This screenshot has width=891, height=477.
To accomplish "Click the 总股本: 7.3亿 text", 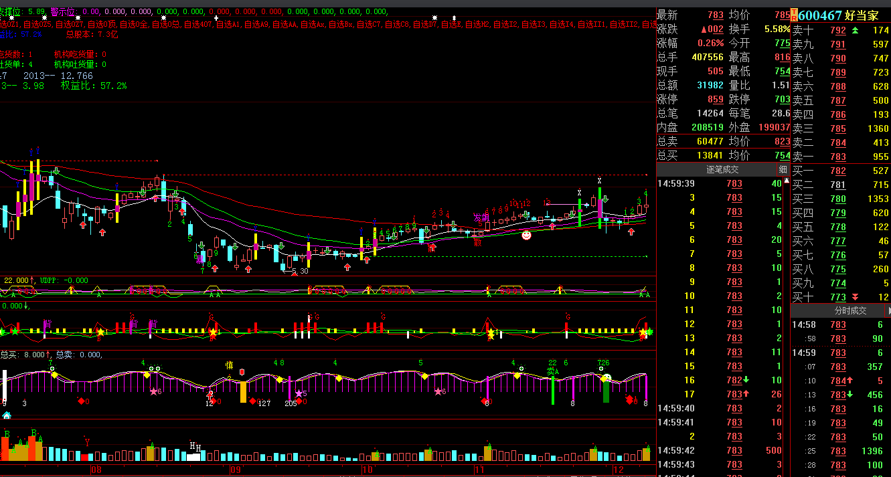I will point(92,35).
